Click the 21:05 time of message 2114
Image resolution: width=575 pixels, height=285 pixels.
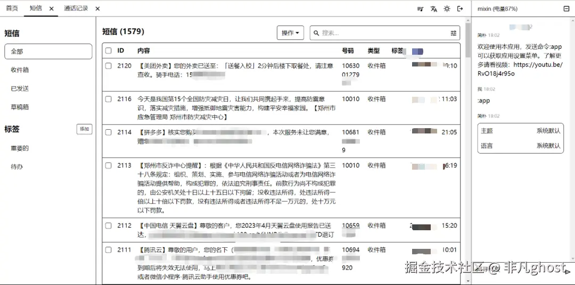pyautogui.click(x=449, y=132)
